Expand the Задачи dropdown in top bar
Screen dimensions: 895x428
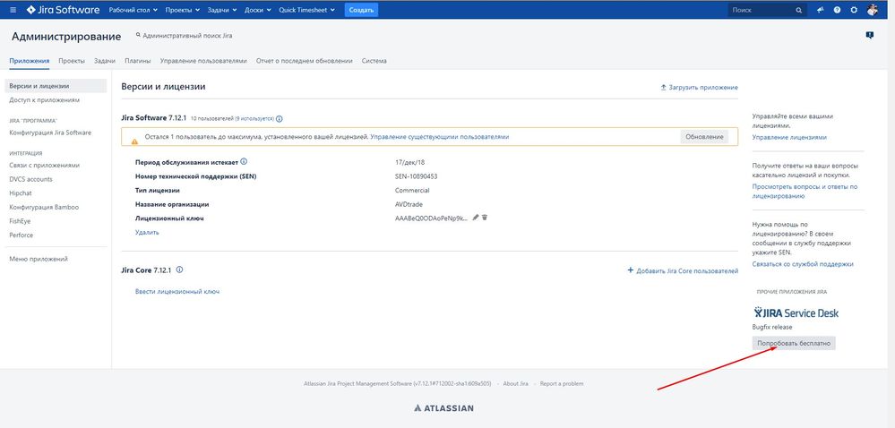point(222,10)
